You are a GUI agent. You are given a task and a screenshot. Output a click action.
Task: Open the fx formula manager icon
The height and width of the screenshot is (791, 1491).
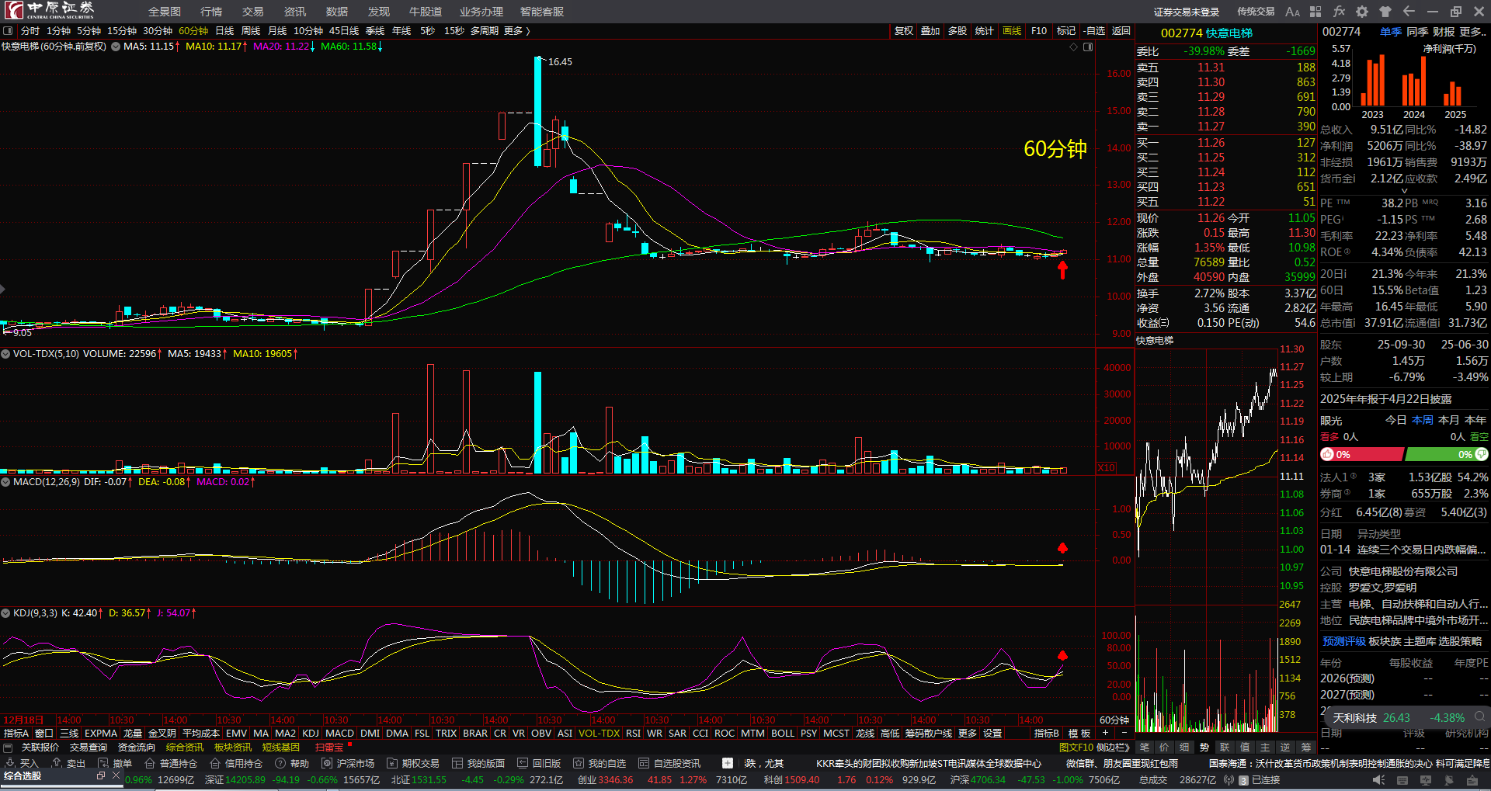[1339, 12]
